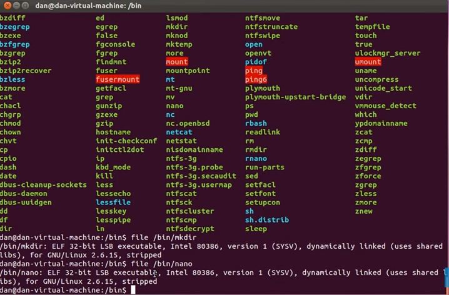The width and height of the screenshot is (449, 295).
Task: Click the 'run-parts' entry
Action: [265, 167]
